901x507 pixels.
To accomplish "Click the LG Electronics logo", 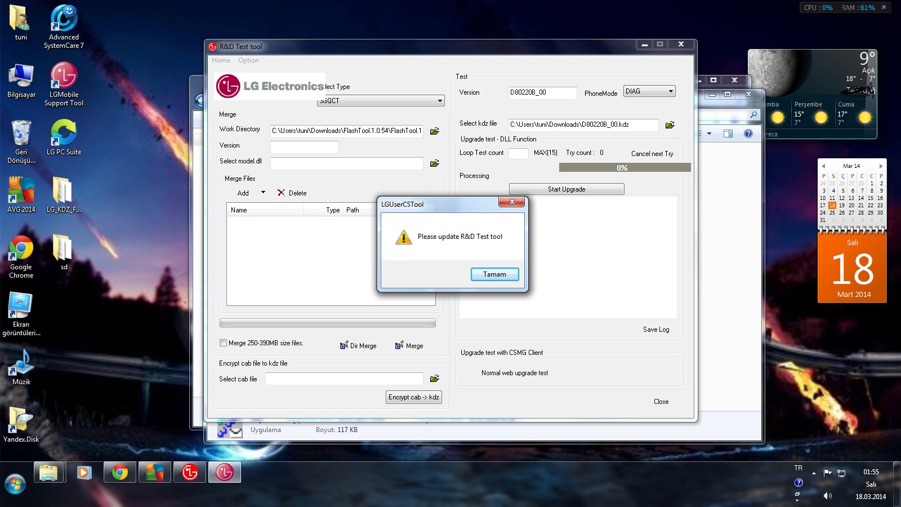I will coord(270,86).
